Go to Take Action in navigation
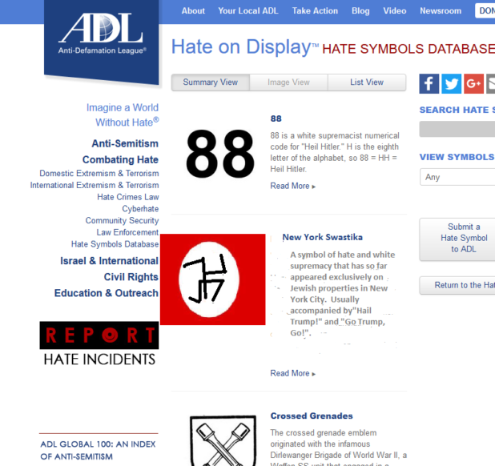The width and height of the screenshot is (495, 466). [315, 11]
